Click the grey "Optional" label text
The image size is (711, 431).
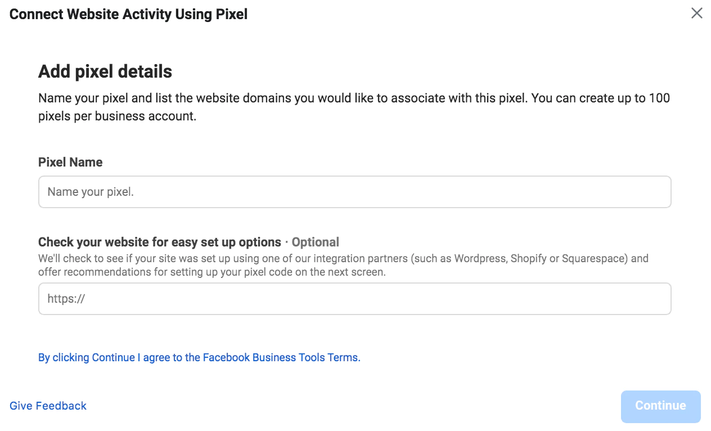(315, 242)
